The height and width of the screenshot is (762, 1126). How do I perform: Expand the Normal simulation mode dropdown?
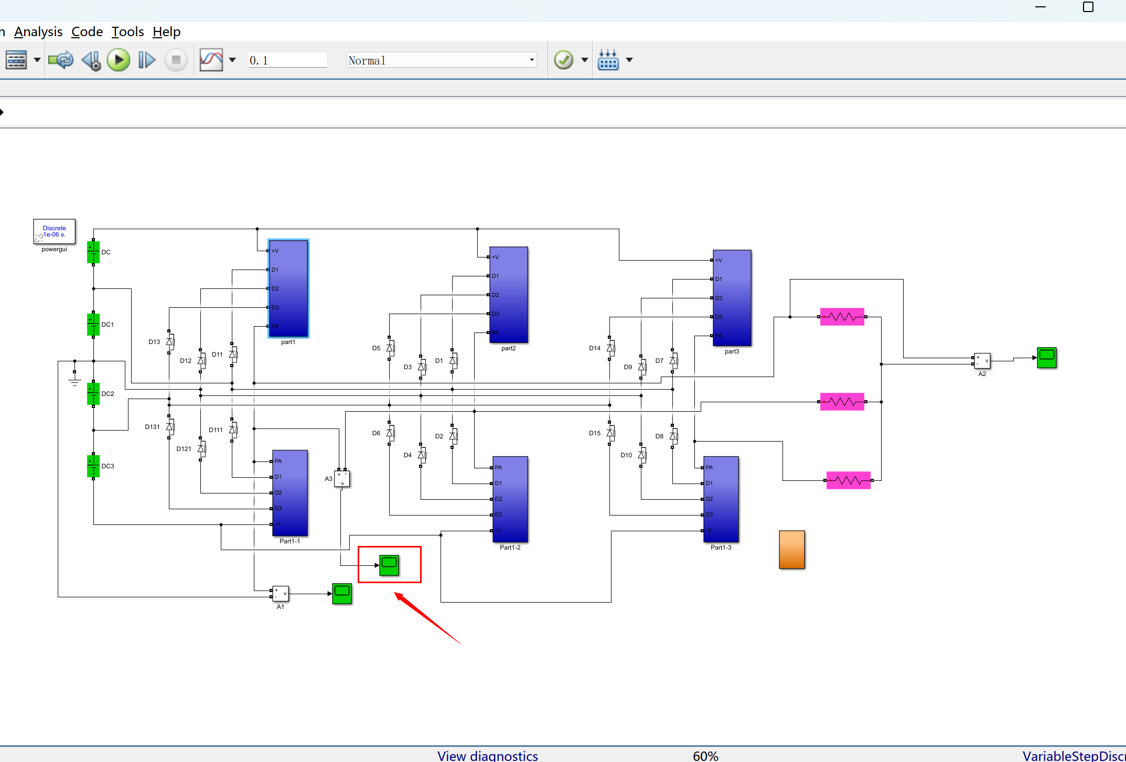click(x=531, y=60)
